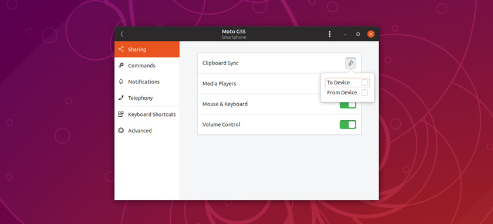Toggle the Clipboard Sync link button
This screenshot has height=224, width=493.
[350, 63]
